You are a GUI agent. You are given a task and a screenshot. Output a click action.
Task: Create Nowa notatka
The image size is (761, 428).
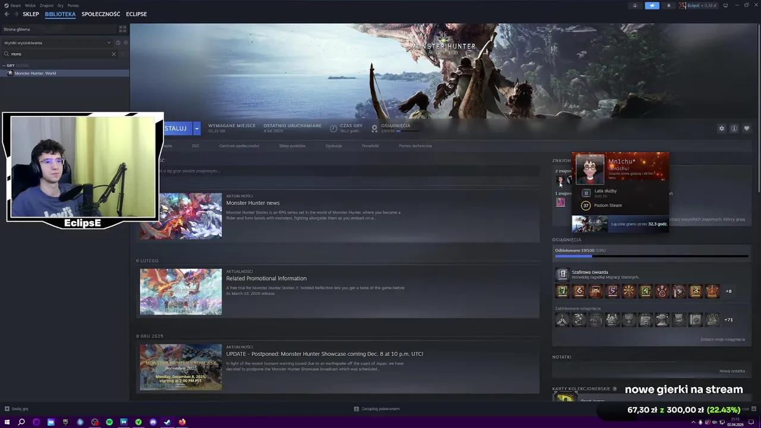pos(732,371)
